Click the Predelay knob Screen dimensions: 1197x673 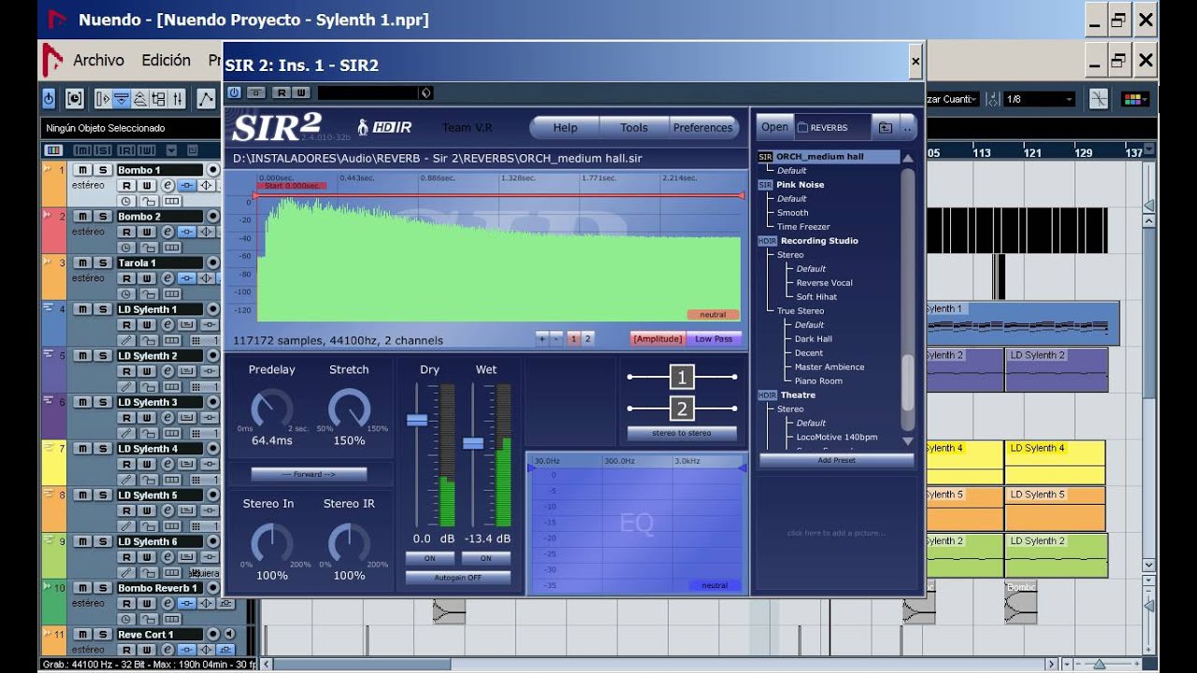point(271,408)
